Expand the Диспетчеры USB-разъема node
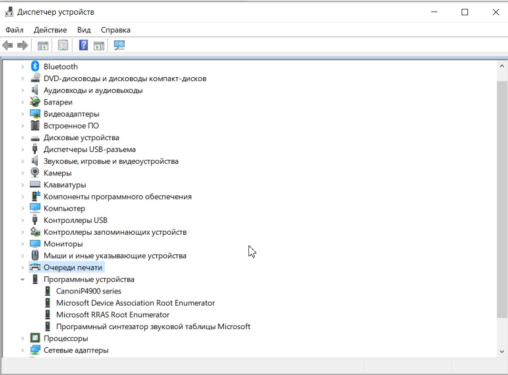Screen dimensions: 508x375 point(22,149)
